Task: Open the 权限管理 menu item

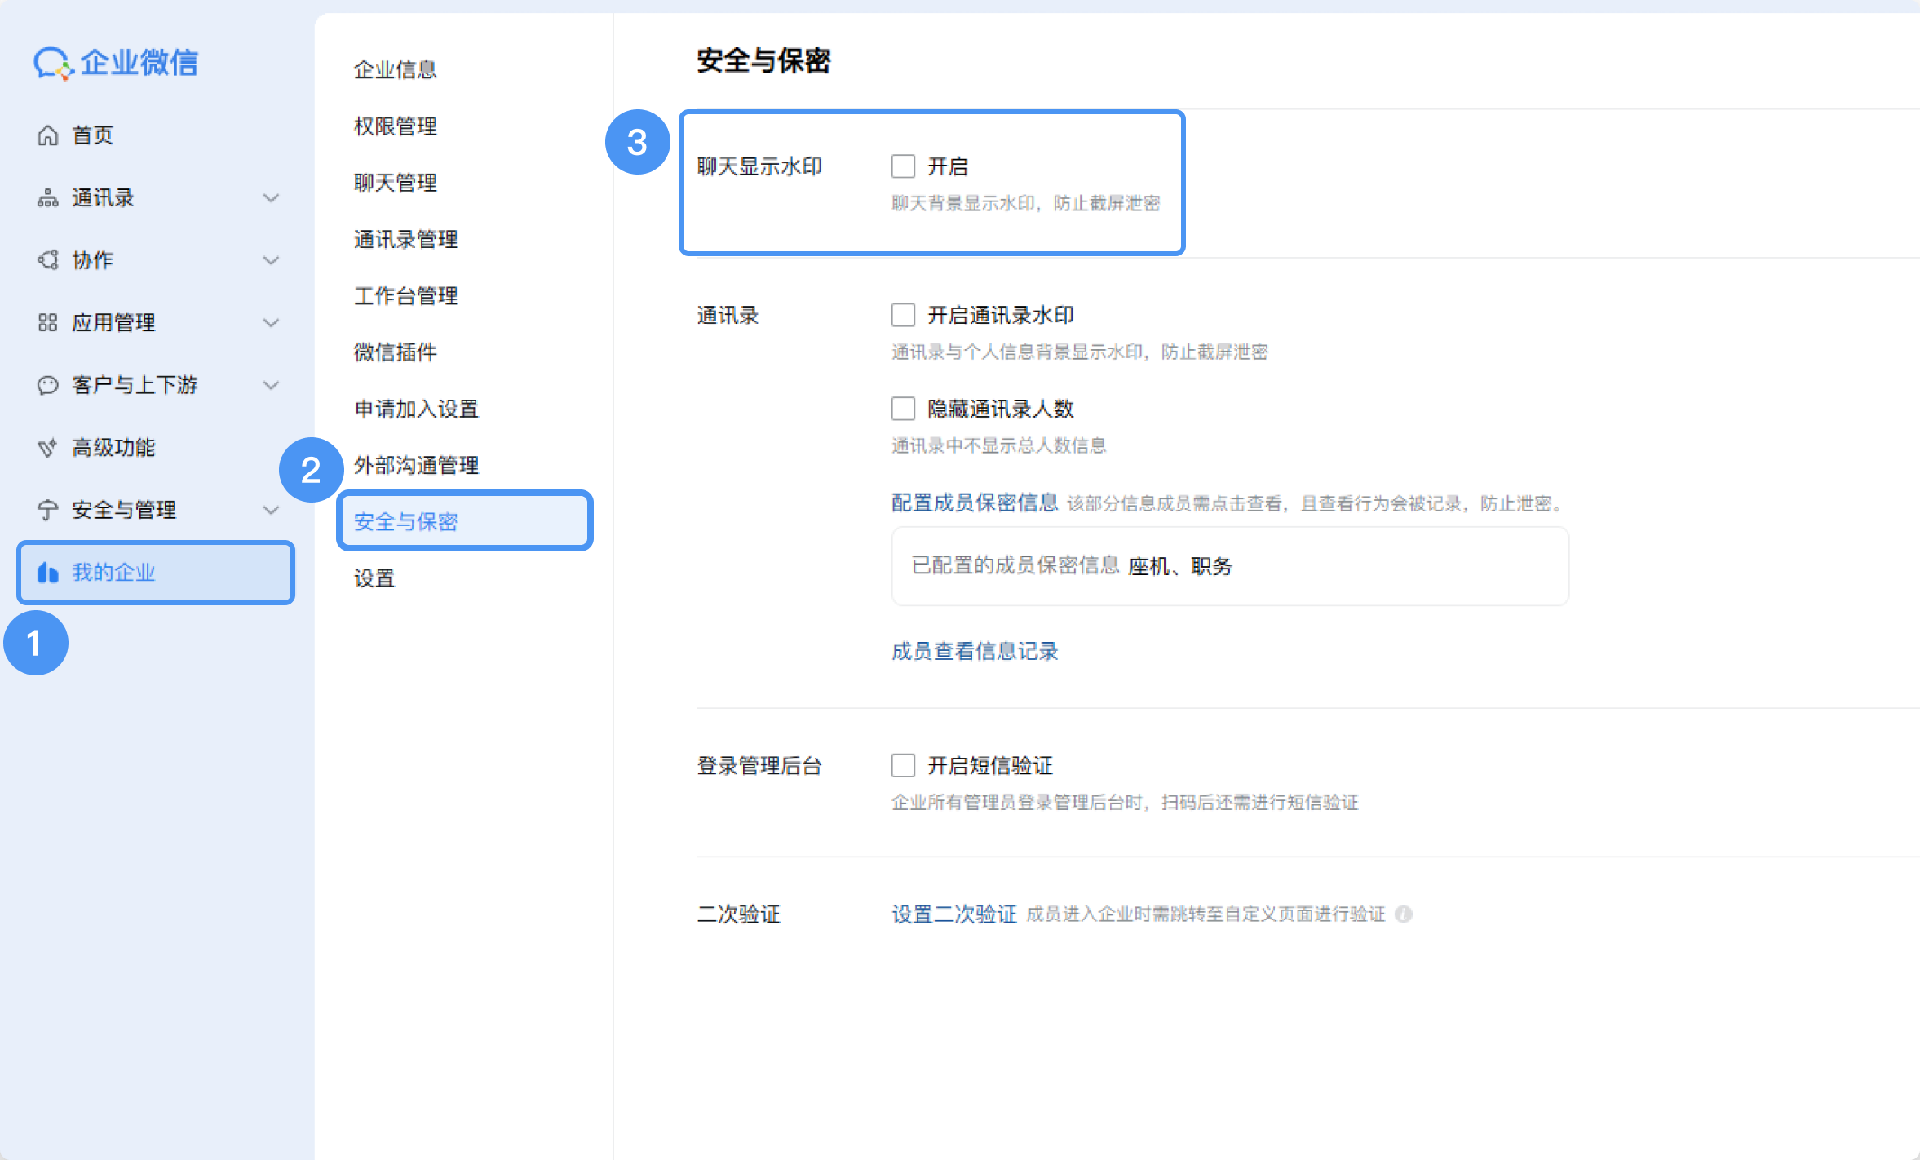Action: (396, 126)
